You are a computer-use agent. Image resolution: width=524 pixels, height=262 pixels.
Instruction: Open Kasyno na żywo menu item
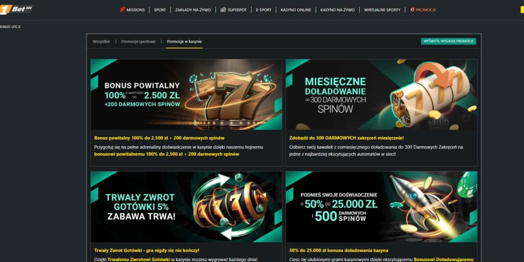tap(338, 10)
